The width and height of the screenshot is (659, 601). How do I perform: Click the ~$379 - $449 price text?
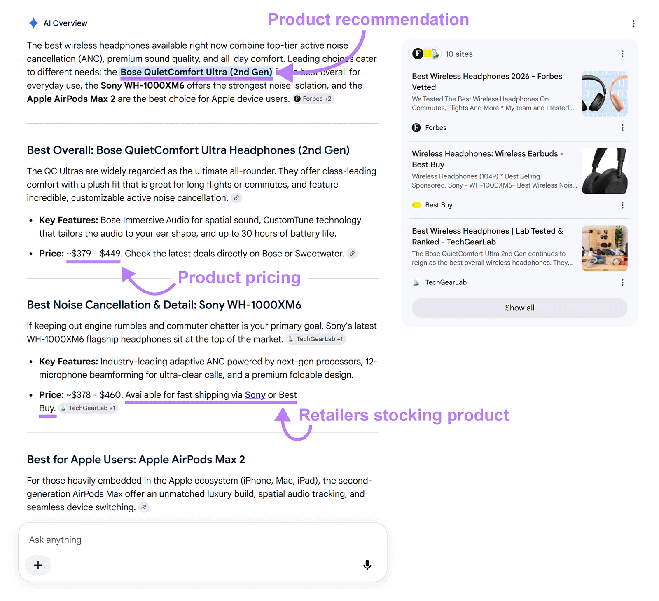click(x=93, y=254)
